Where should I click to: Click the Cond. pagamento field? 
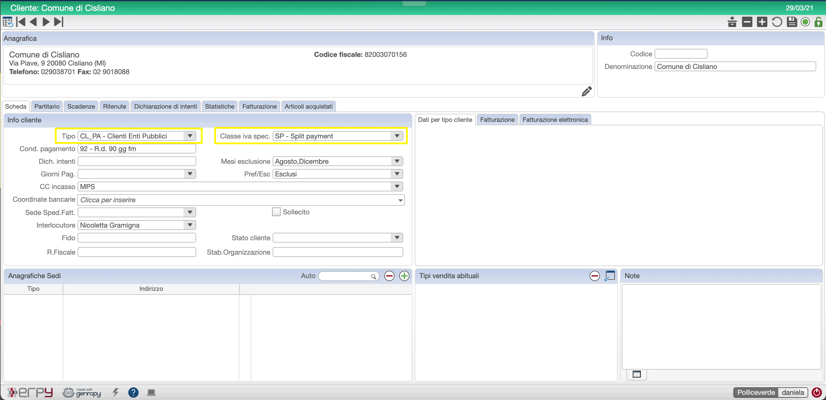pos(137,149)
